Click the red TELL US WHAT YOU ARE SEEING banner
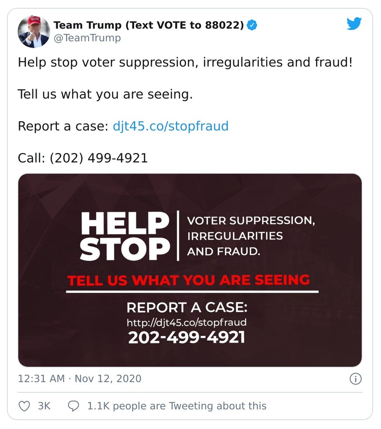 click(188, 280)
